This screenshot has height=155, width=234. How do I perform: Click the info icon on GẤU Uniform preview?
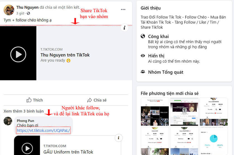(x=119, y=138)
